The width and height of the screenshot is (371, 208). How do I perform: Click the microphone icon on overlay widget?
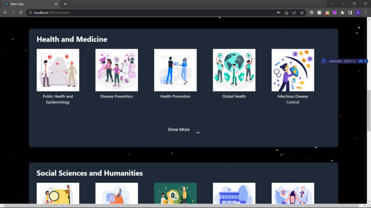point(324,61)
